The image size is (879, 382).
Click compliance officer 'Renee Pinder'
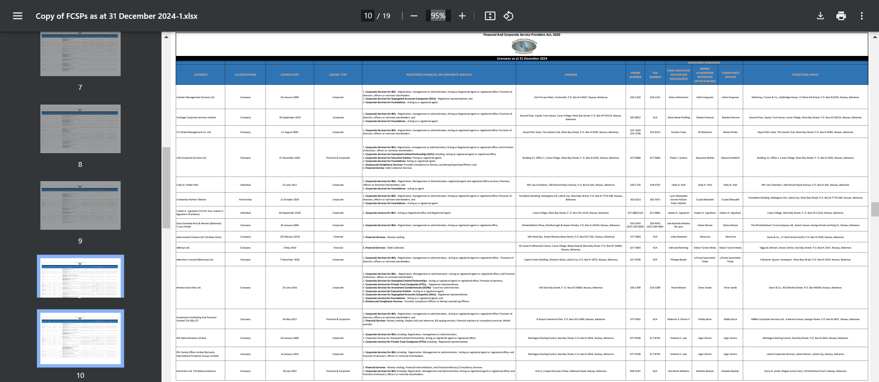click(730, 132)
